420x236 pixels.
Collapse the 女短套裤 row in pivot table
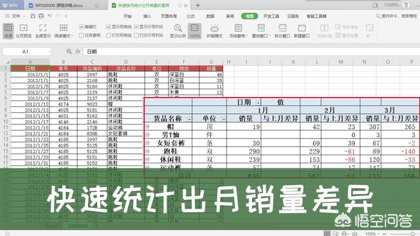pos(147,143)
